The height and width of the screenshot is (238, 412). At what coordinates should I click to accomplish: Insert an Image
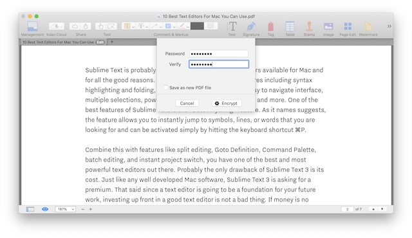pos(328,26)
